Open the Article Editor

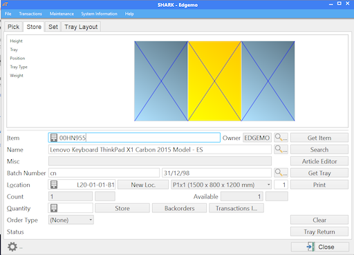click(x=319, y=161)
